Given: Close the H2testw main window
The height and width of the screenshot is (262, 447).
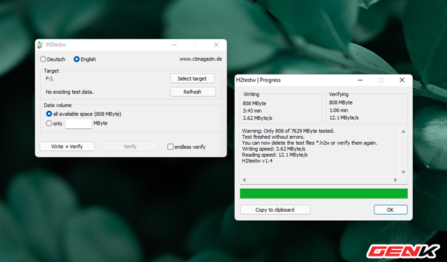Looking at the screenshot, I should point(216,45).
